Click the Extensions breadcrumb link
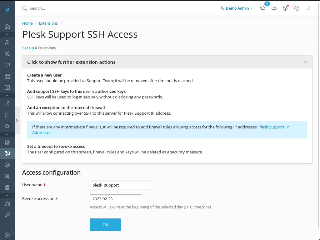The width and height of the screenshot is (320, 240). 48,23
